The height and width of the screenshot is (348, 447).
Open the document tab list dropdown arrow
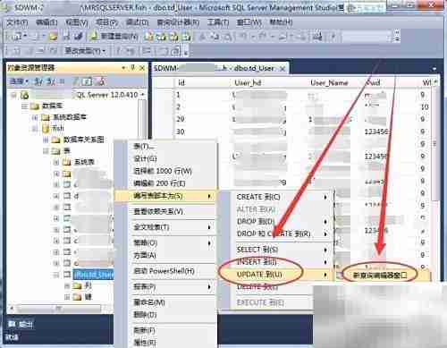pos(434,69)
